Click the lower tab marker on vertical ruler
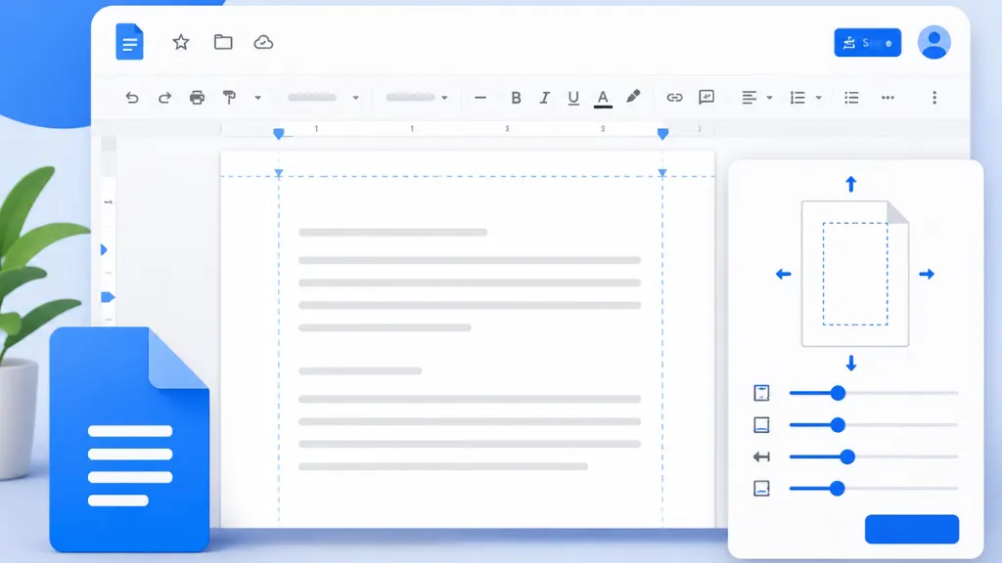The height and width of the screenshot is (563, 1002). (x=108, y=297)
